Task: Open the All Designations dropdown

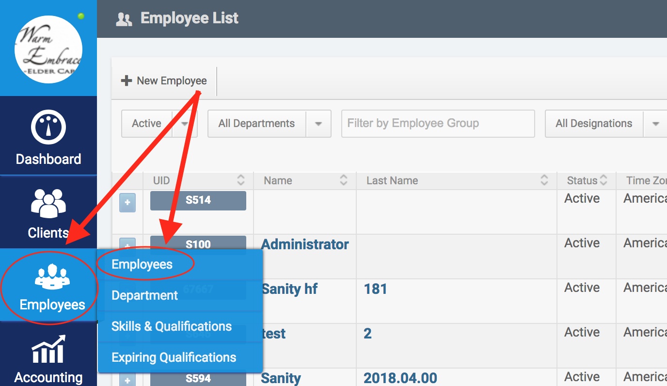Action: (x=655, y=124)
